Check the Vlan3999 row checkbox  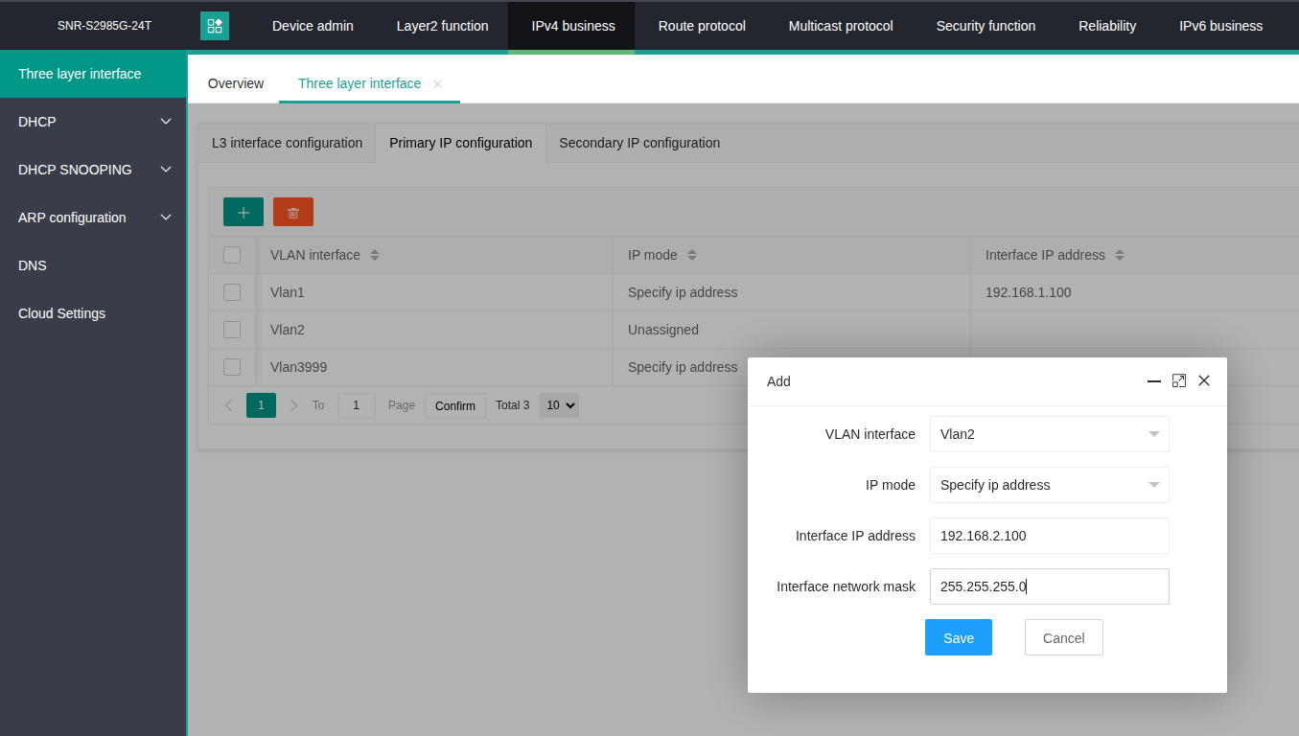tap(232, 367)
